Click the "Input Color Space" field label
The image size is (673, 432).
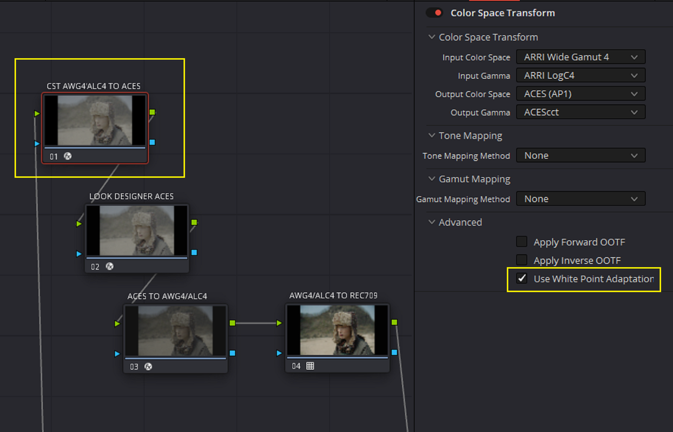coord(476,57)
